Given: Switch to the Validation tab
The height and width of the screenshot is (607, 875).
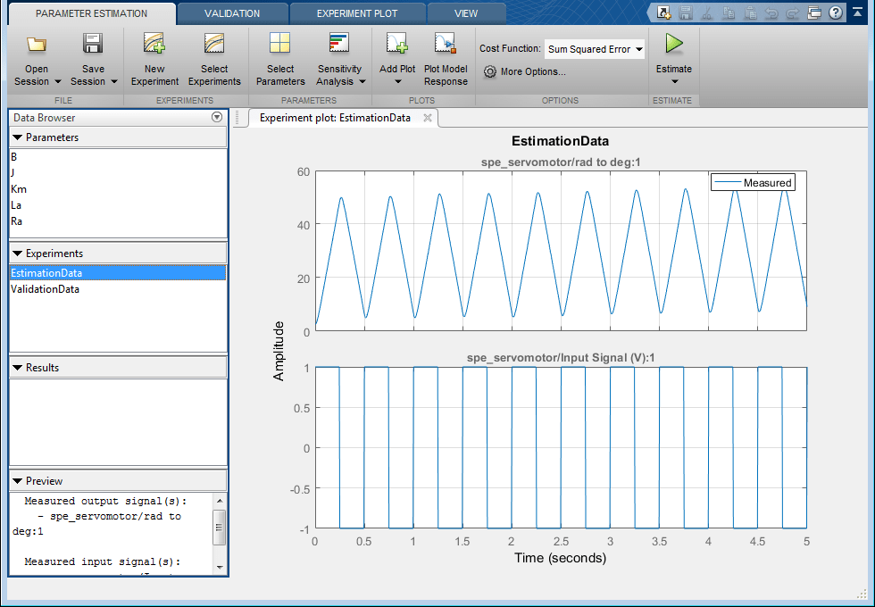Looking at the screenshot, I should [231, 13].
